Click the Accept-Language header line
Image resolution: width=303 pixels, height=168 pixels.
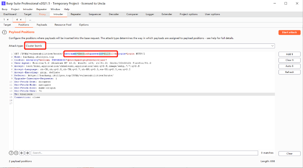[x=72, y=69]
